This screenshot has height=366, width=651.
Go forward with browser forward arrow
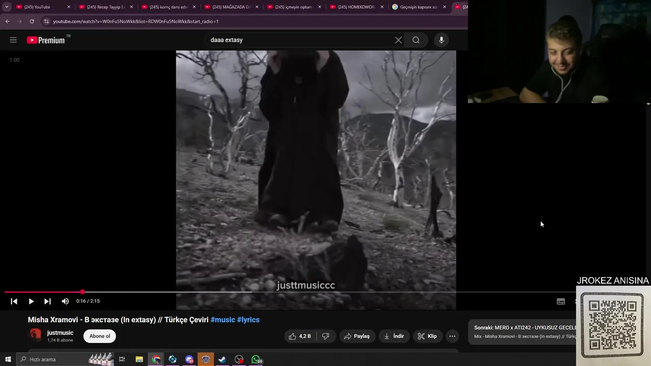[19, 21]
